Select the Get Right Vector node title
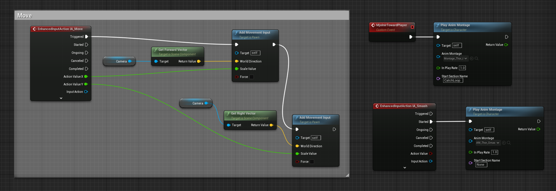556x191 pixels. pyautogui.click(x=243, y=113)
